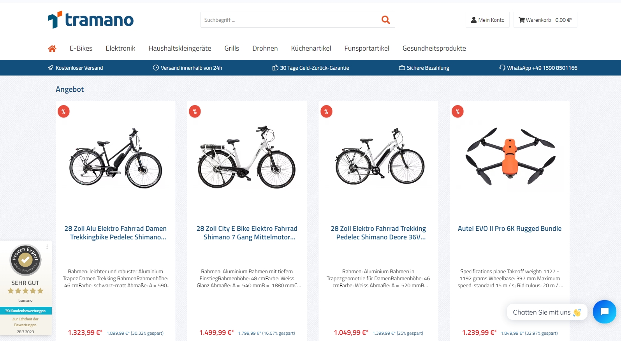Click the Kostenloser Versand text
This screenshot has height=341, width=621.
(x=79, y=68)
